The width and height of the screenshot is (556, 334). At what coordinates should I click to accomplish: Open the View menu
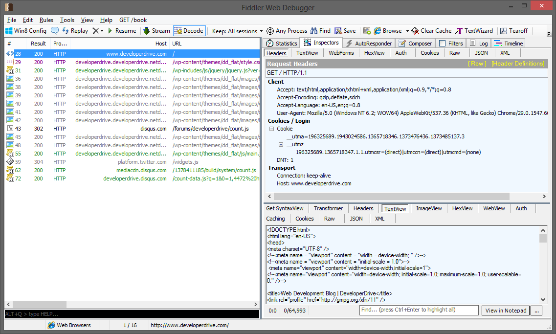87,20
